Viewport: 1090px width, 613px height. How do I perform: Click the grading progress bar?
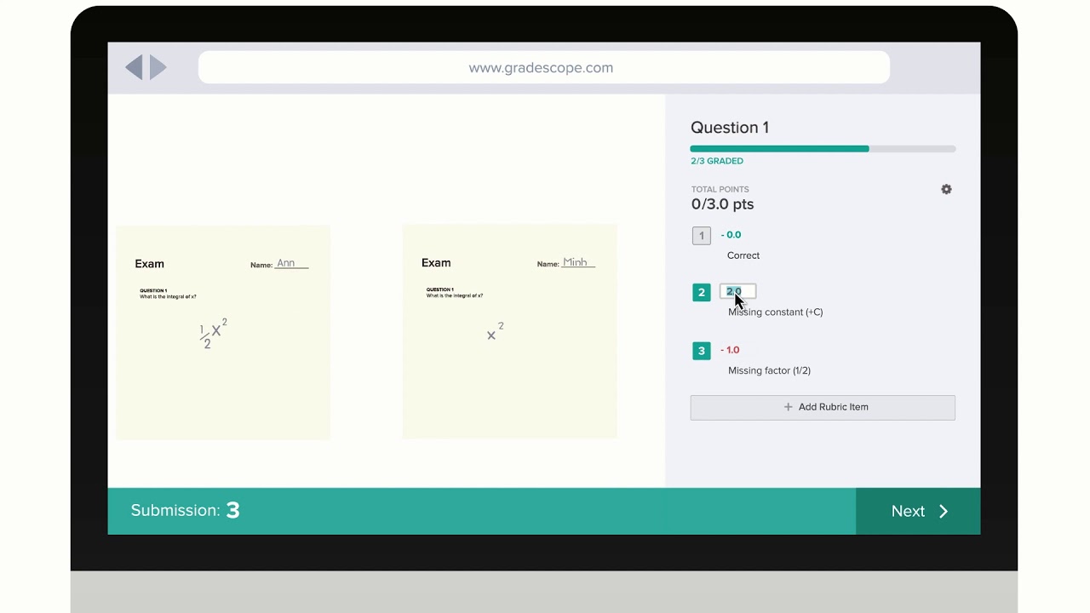point(823,149)
